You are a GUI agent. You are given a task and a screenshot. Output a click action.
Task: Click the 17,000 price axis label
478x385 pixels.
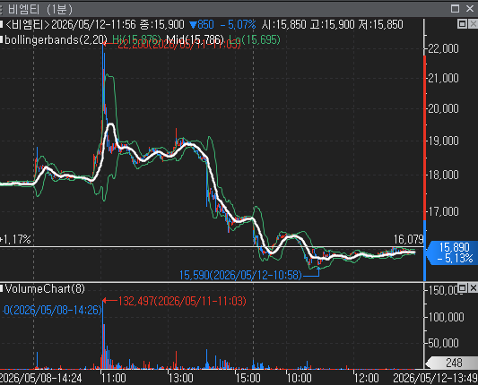click(x=443, y=211)
